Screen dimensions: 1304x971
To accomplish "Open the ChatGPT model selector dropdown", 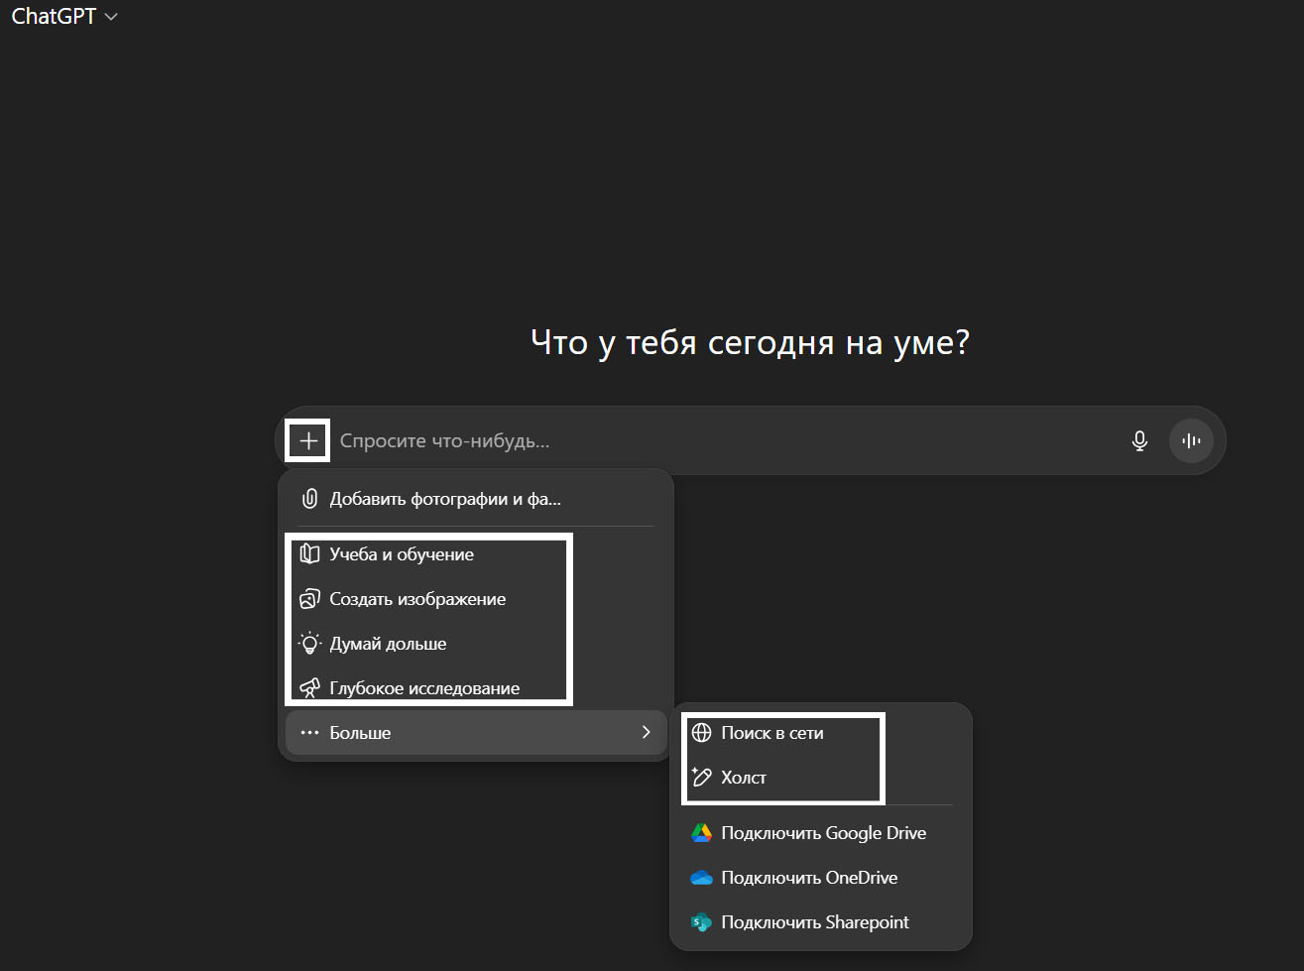I will pos(64,17).
